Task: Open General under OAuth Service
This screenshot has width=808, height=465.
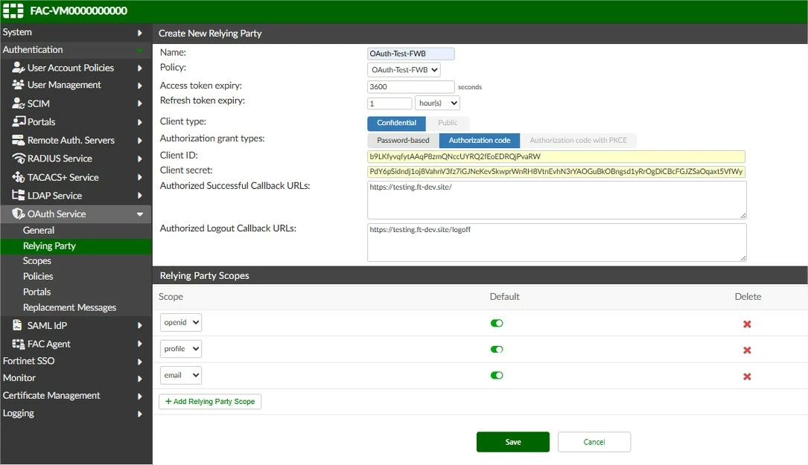Action: [x=38, y=230]
